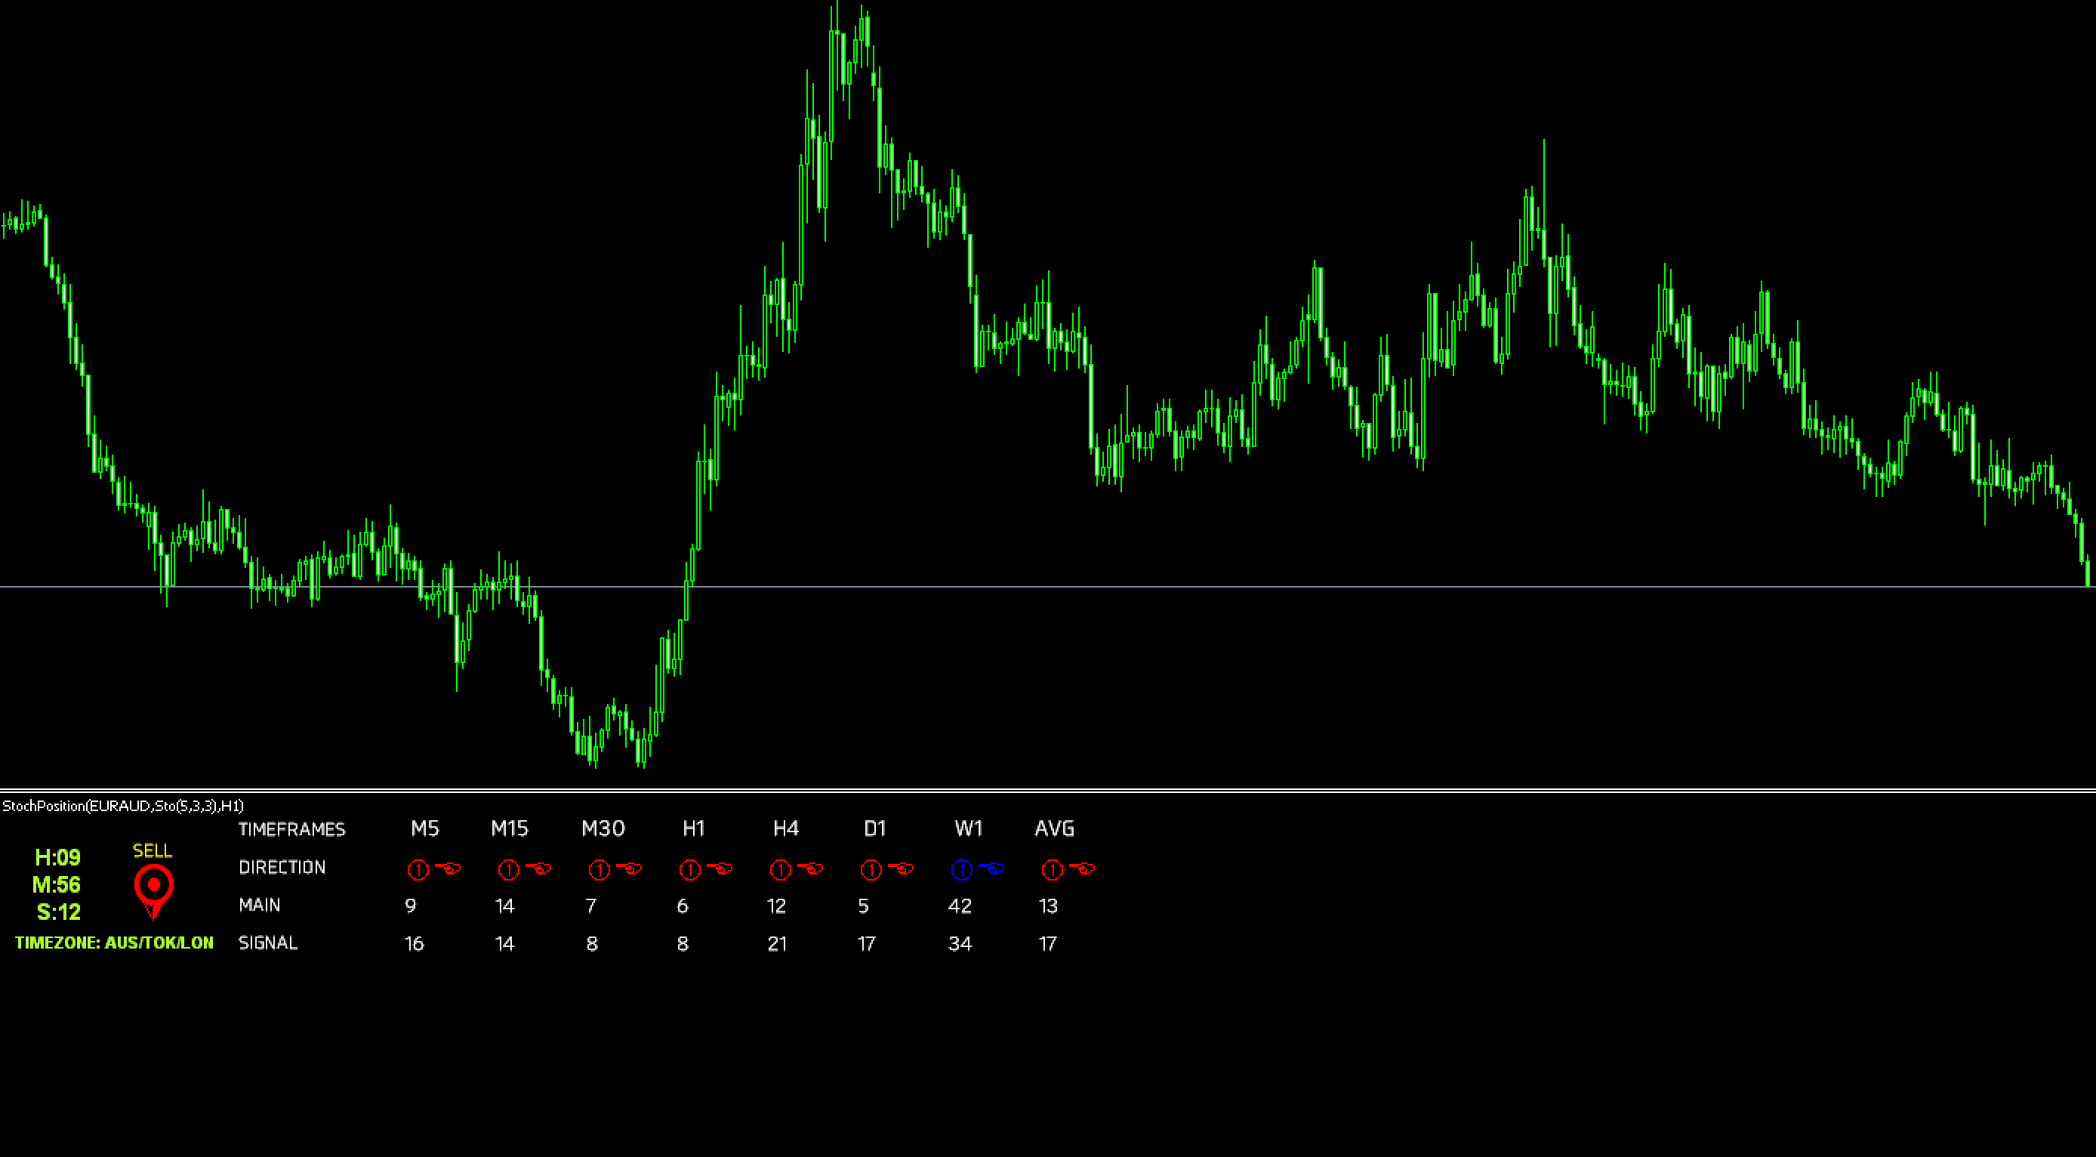The width and height of the screenshot is (2096, 1157).
Task: Click the yellow SELL label
Action: (153, 851)
